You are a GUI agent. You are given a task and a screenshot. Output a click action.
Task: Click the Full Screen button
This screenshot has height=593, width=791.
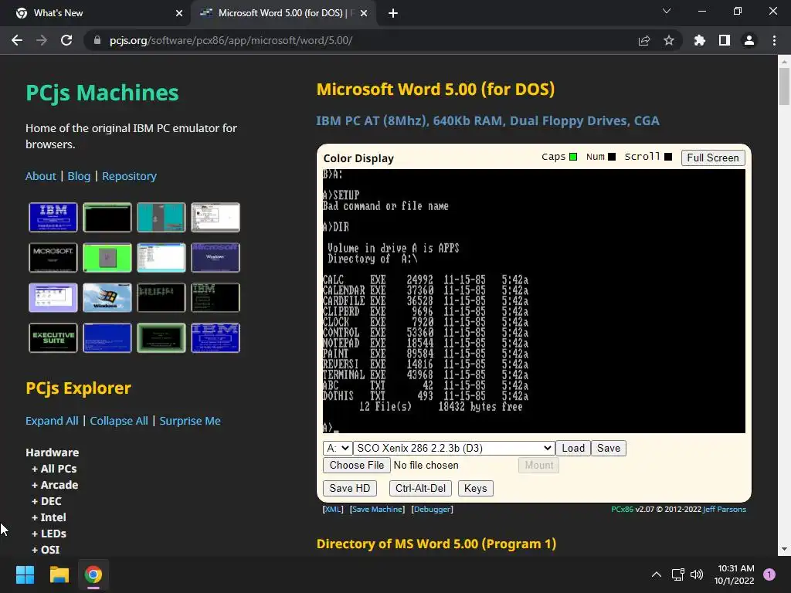click(713, 158)
